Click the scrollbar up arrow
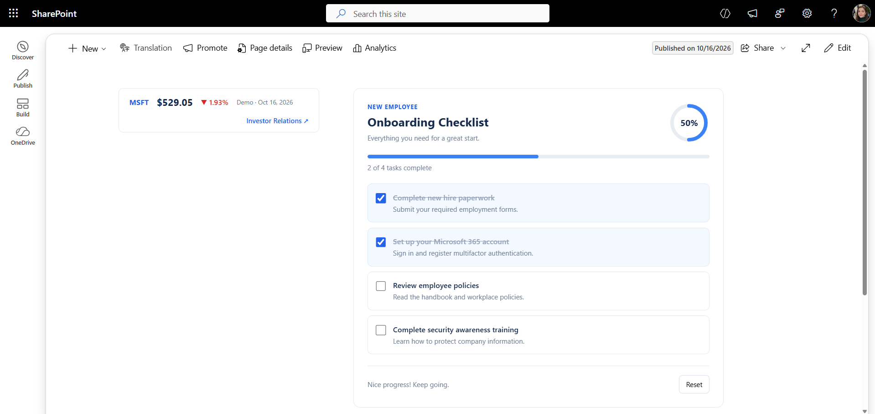Image resolution: width=875 pixels, height=414 pixels. point(865,66)
